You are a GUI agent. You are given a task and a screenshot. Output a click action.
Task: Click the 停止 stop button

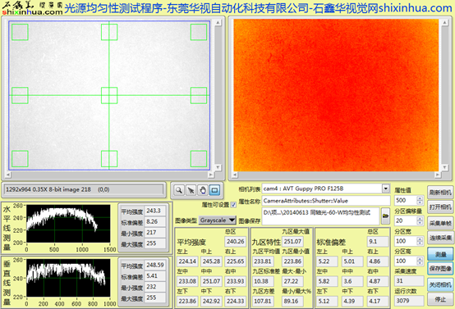pyautogui.click(x=440, y=300)
